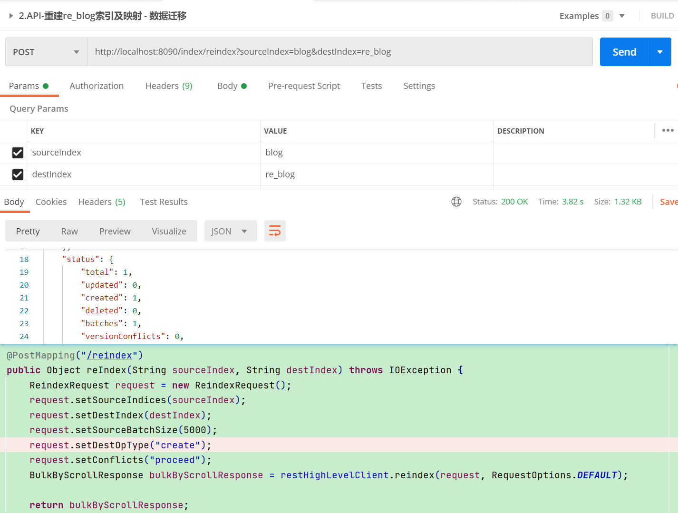Viewport: 678px width, 513px height.
Task: Toggle the line wrap icon
Action: click(275, 231)
